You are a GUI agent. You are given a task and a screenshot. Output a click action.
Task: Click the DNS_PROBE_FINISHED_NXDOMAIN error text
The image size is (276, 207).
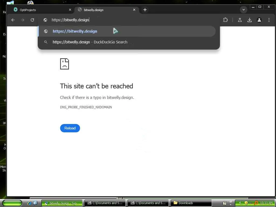click(x=86, y=107)
